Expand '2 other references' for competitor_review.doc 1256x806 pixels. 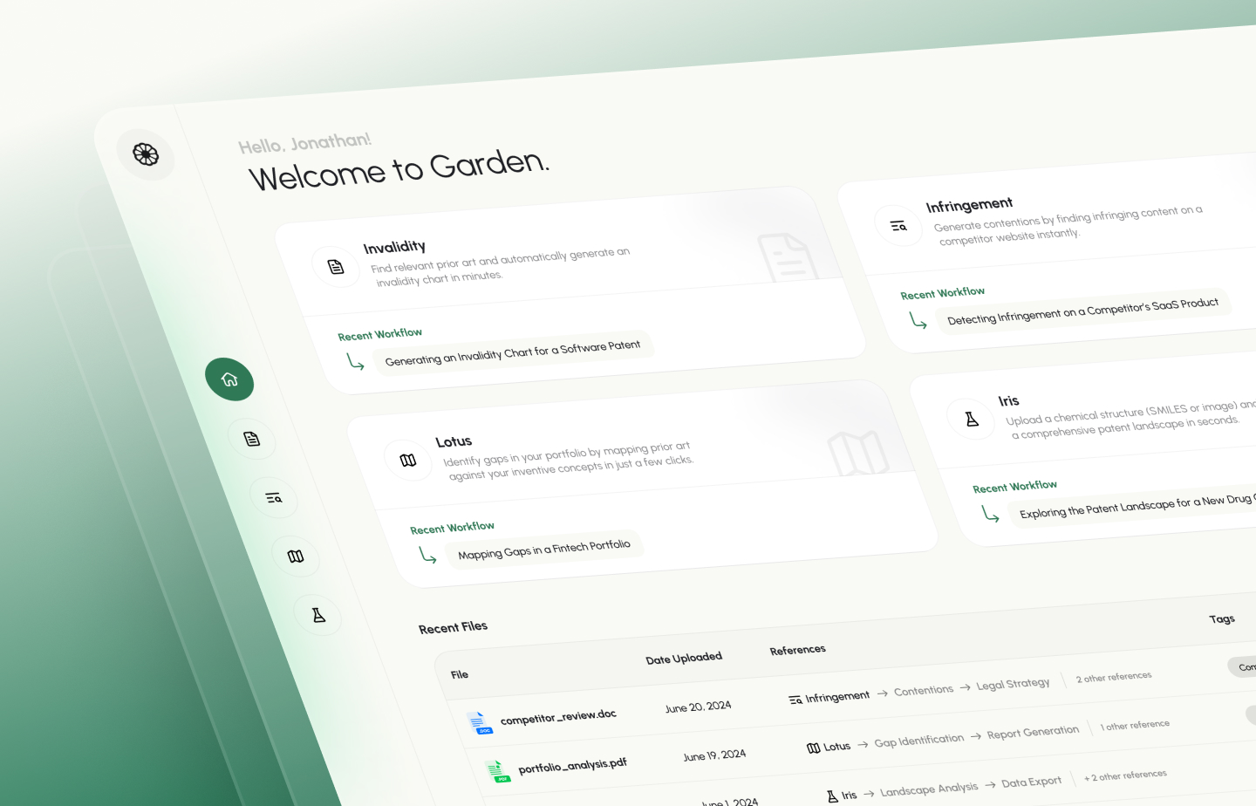[1113, 678]
